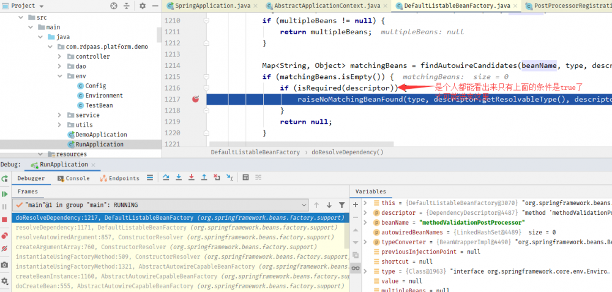Click the blue Step Into icon
612x292 pixels.
pos(179,178)
